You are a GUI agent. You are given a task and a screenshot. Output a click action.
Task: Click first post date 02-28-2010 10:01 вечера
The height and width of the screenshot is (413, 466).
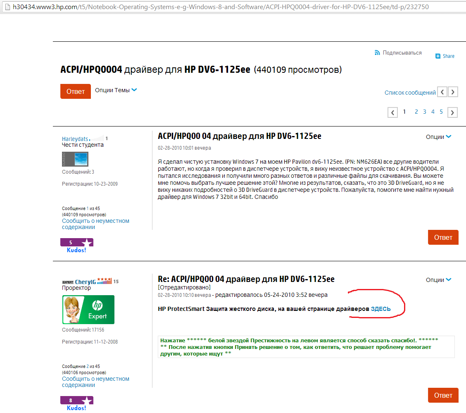point(184,148)
